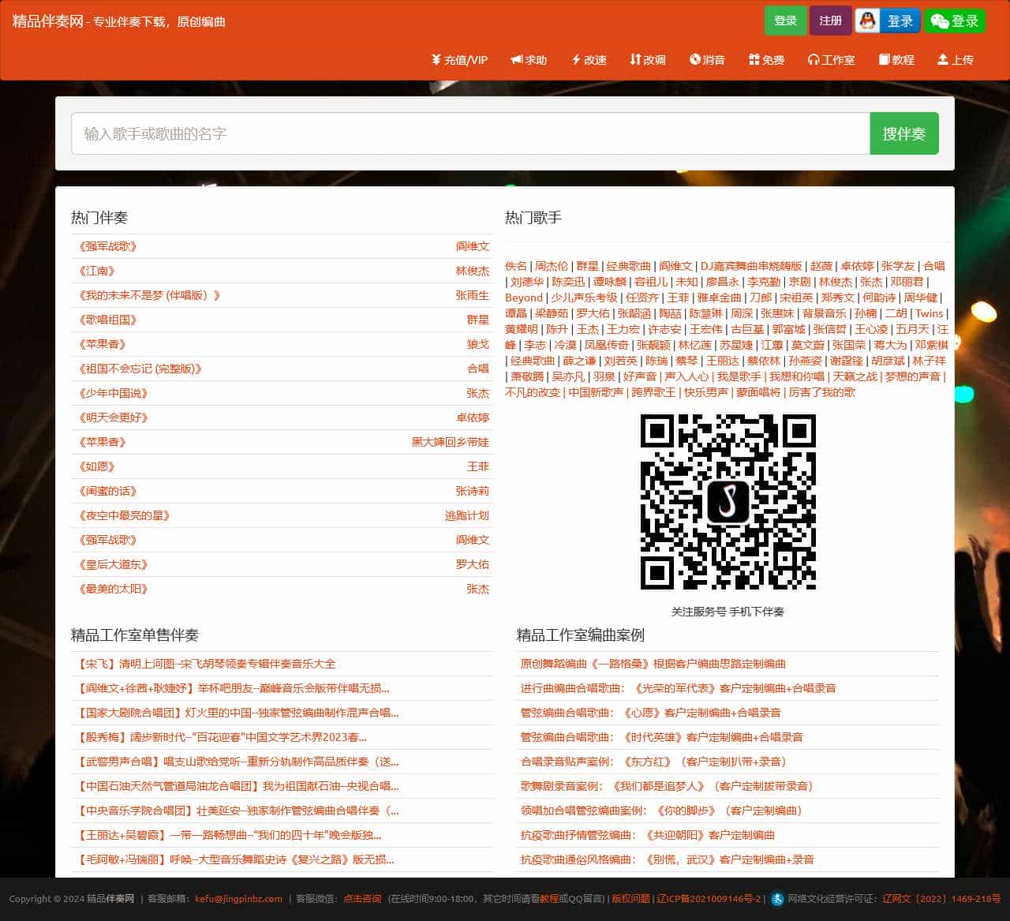Click the up-down arrows icon beside 改调

point(635,60)
